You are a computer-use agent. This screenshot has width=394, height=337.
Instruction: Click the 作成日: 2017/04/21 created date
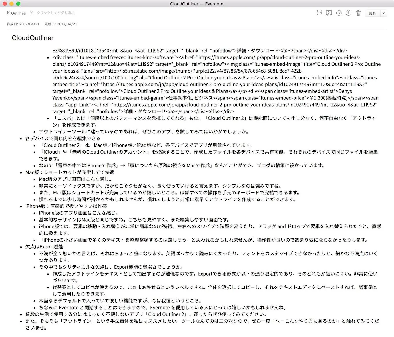[23, 24]
